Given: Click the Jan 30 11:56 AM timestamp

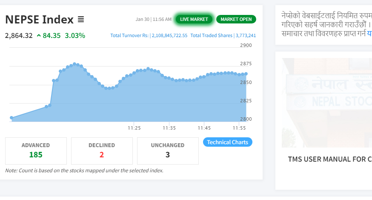Looking at the screenshot, I should pyautogui.click(x=154, y=19).
